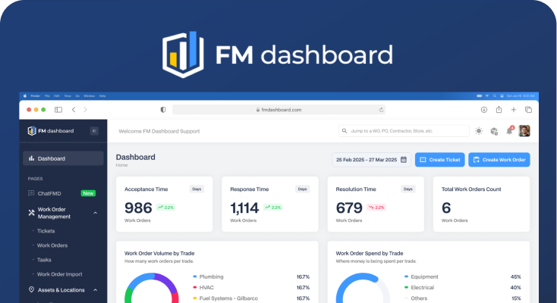Click the Create Ticket button
557x303 pixels.
(440, 160)
